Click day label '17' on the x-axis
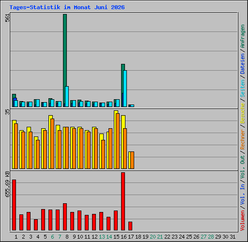Viewport: 248px width, 242px height. pyautogui.click(x=131, y=237)
